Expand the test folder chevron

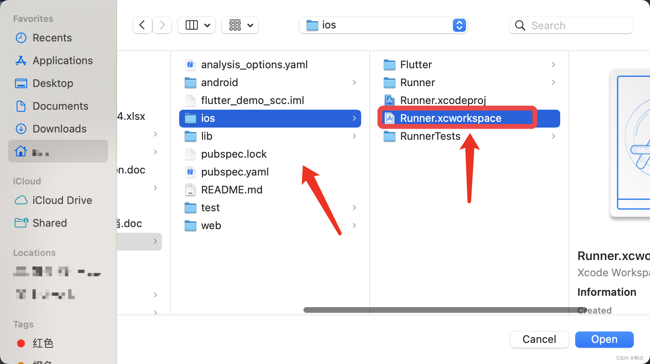(x=354, y=208)
